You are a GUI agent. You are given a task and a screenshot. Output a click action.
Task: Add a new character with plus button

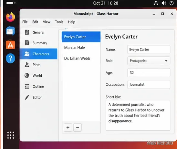pyautogui.click(x=68, y=127)
